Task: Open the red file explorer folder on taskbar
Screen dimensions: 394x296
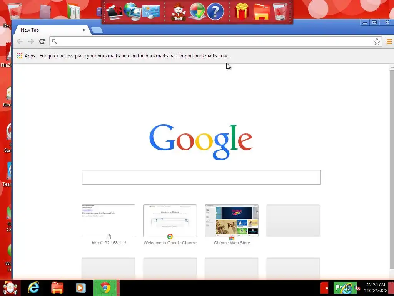Action: (x=57, y=288)
